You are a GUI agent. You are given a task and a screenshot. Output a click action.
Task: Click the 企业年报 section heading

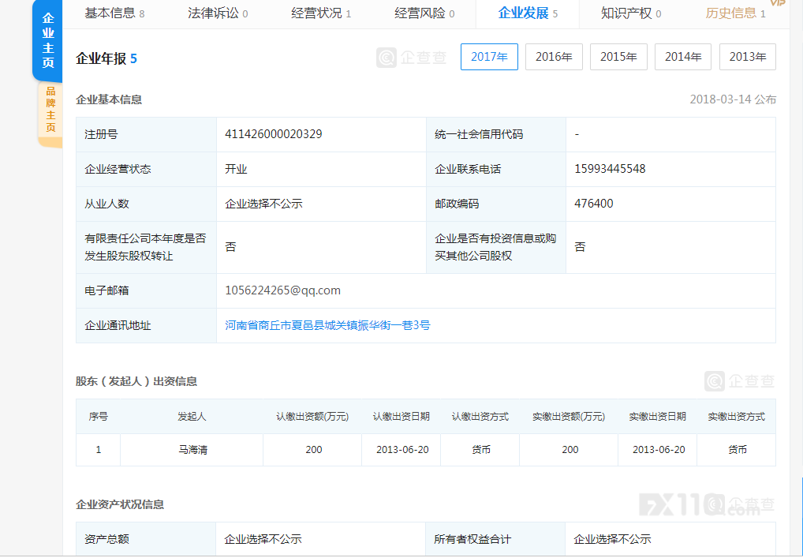106,59
